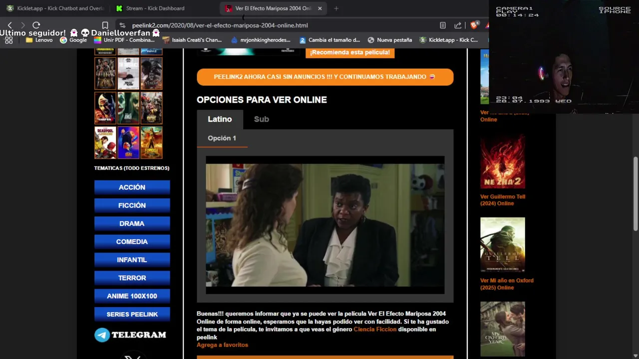639x359 pixels.
Task: Click the browser back arrow
Action: tap(9, 25)
